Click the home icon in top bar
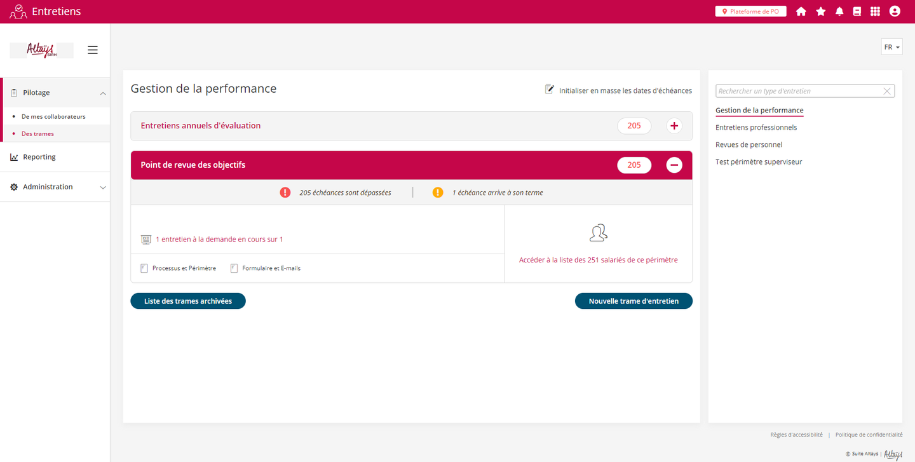The image size is (915, 462). 801,11
